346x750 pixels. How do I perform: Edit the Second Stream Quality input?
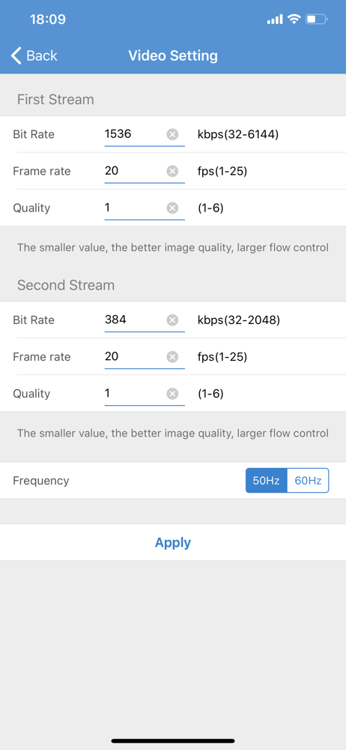click(145, 394)
